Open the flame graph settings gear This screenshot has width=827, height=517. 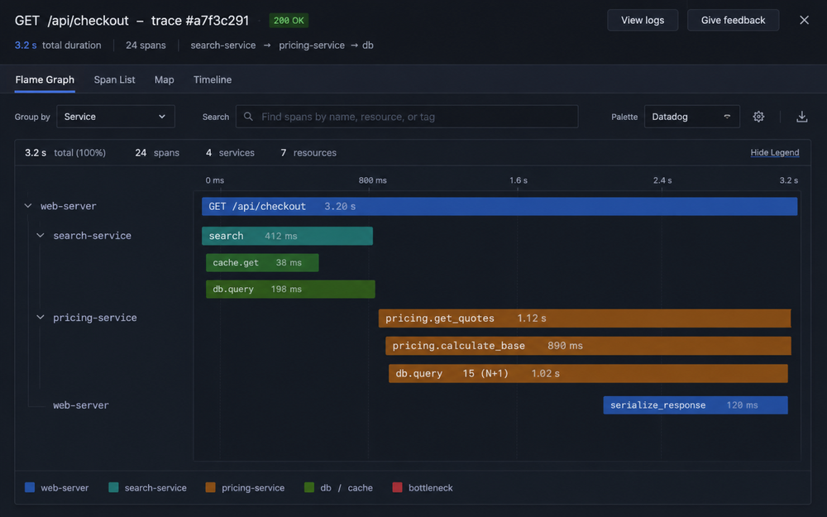pyautogui.click(x=758, y=117)
